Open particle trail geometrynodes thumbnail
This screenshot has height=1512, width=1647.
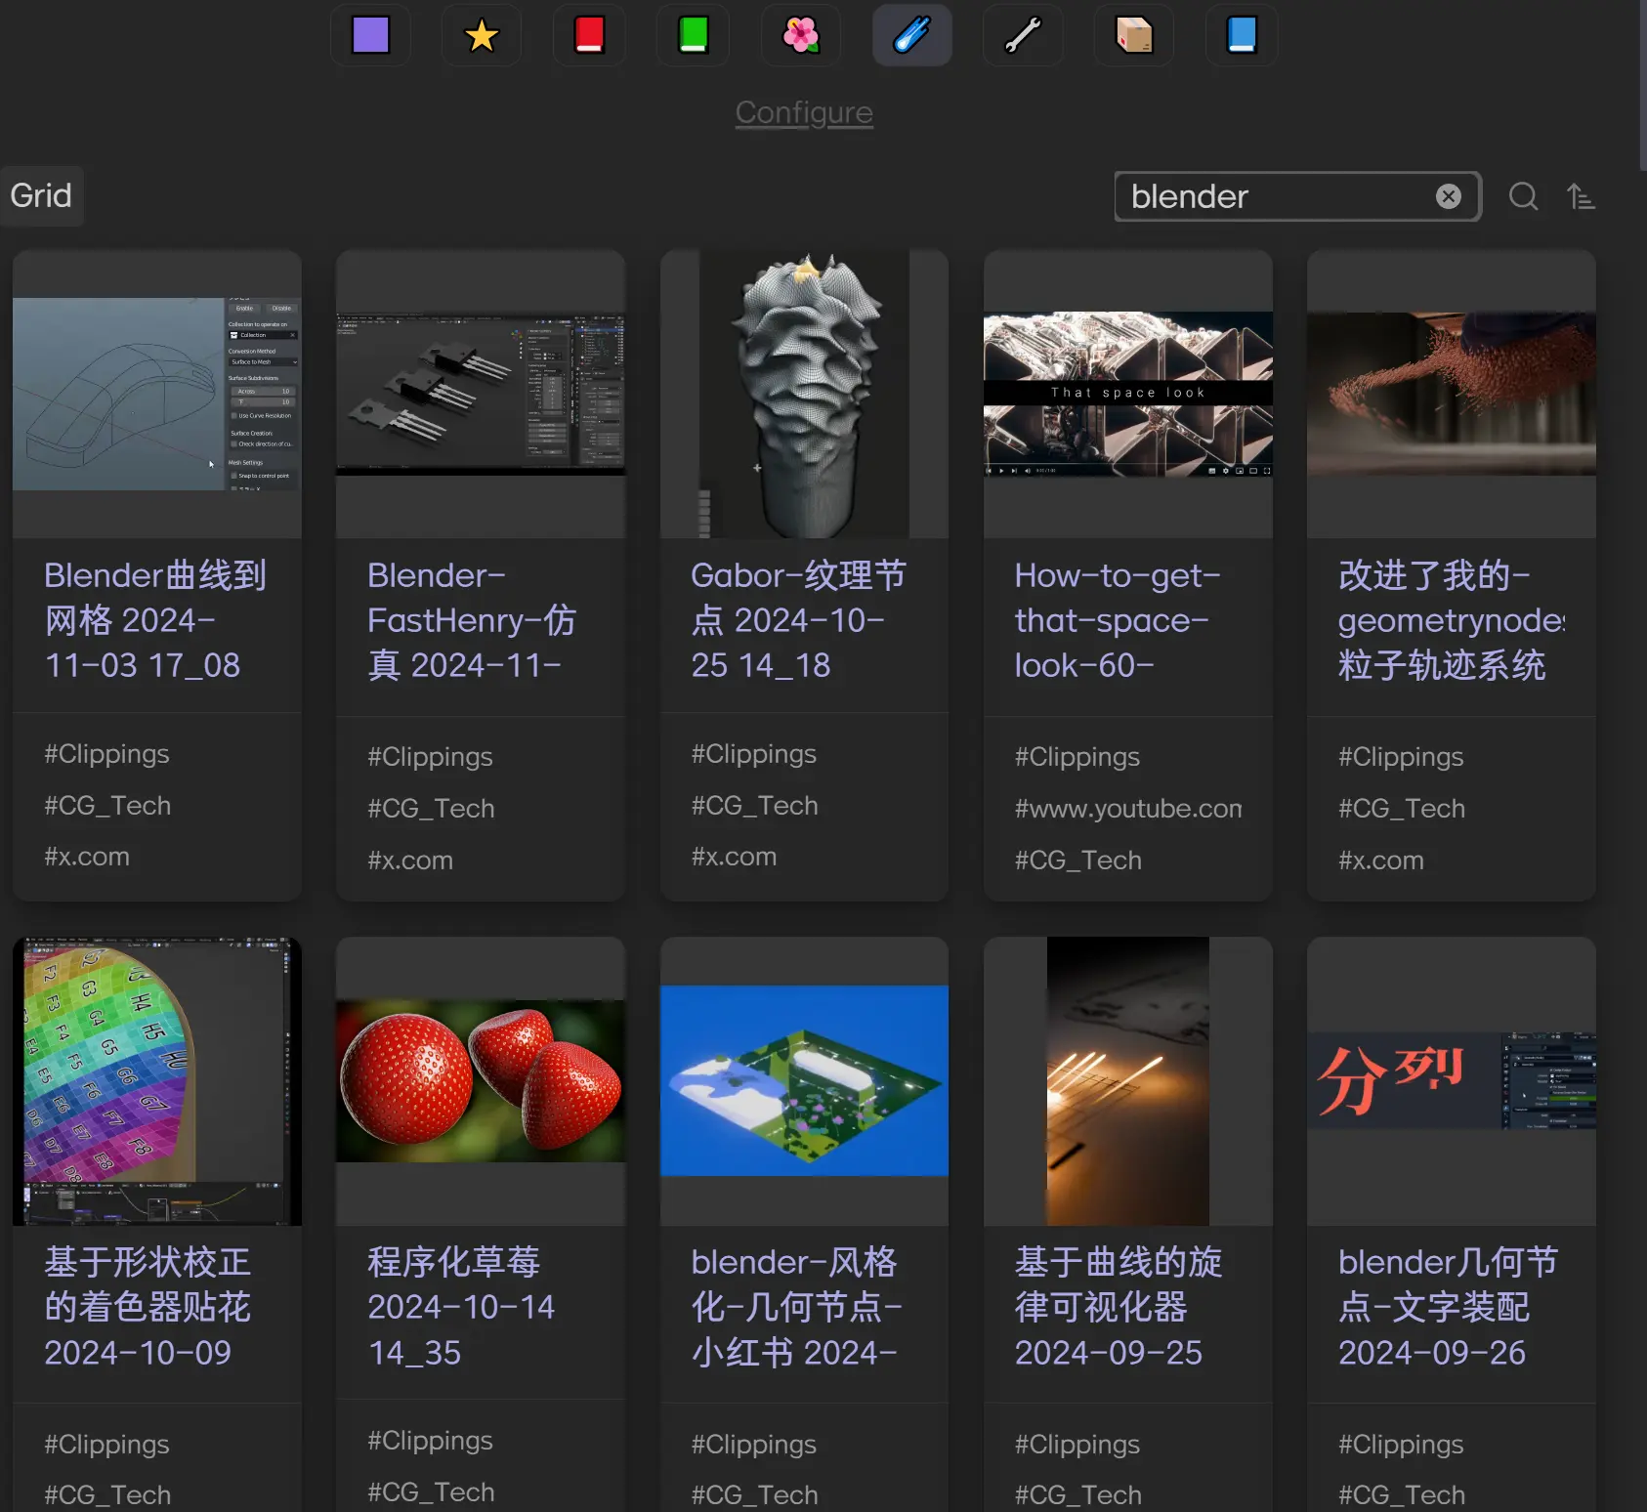click(1452, 394)
